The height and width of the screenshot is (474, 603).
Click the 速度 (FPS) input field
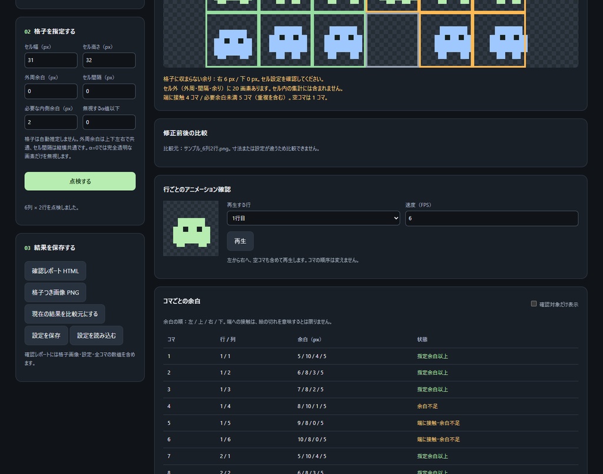[x=492, y=218]
